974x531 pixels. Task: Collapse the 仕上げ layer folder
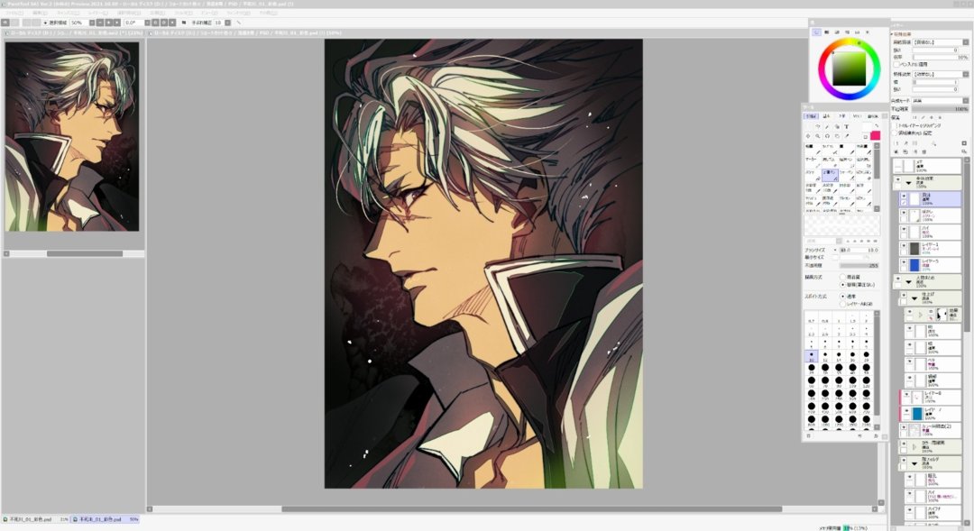point(914,298)
